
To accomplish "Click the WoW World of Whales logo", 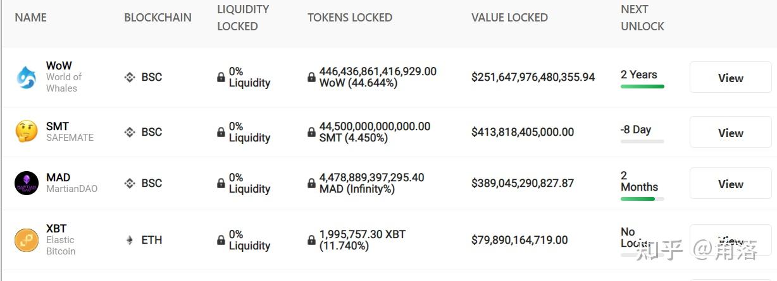I will pyautogui.click(x=27, y=78).
